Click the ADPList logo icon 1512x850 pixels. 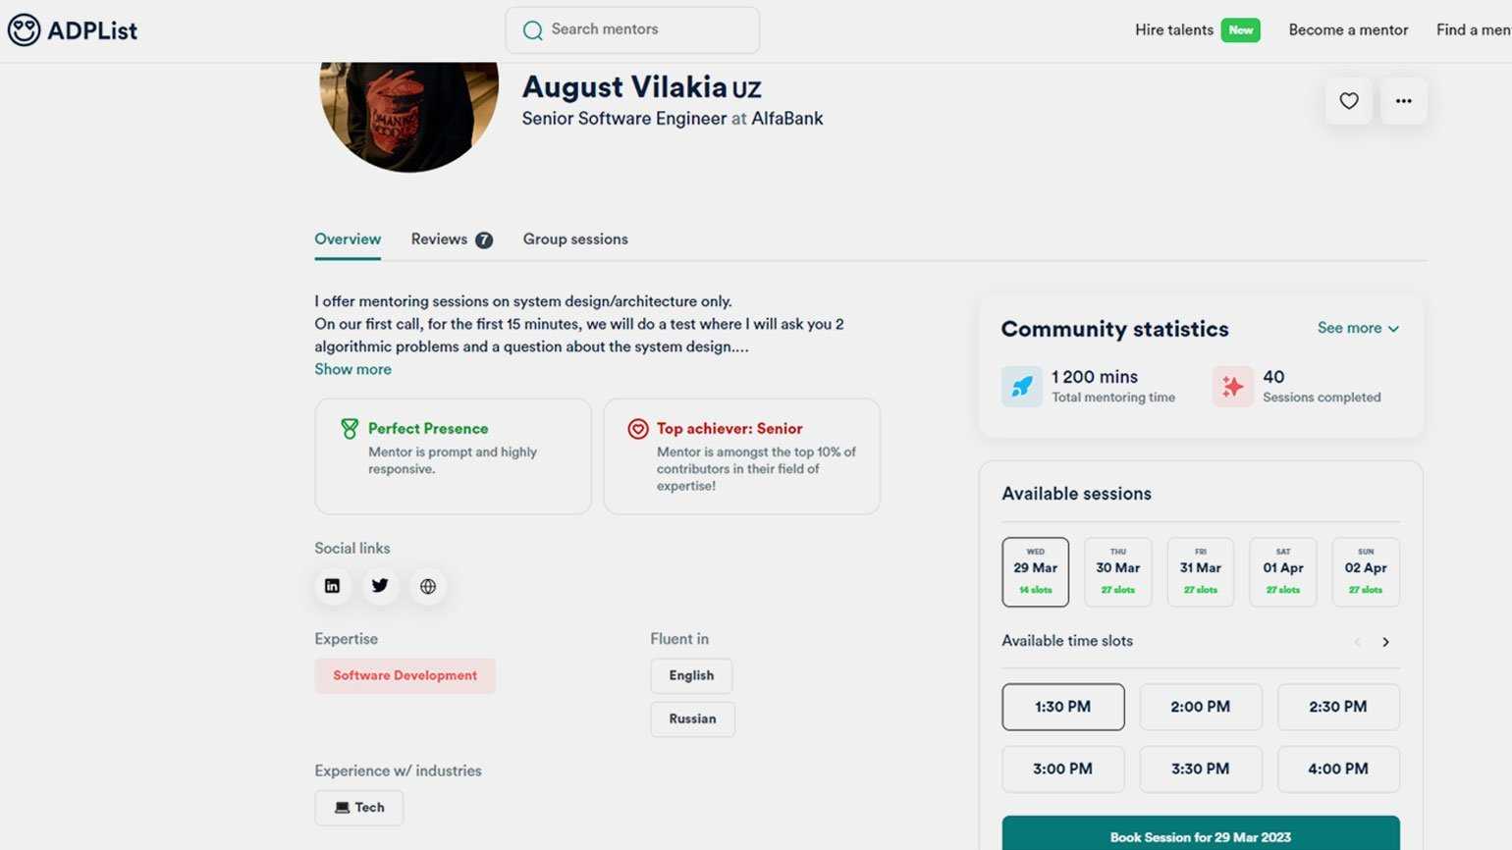pyautogui.click(x=25, y=30)
